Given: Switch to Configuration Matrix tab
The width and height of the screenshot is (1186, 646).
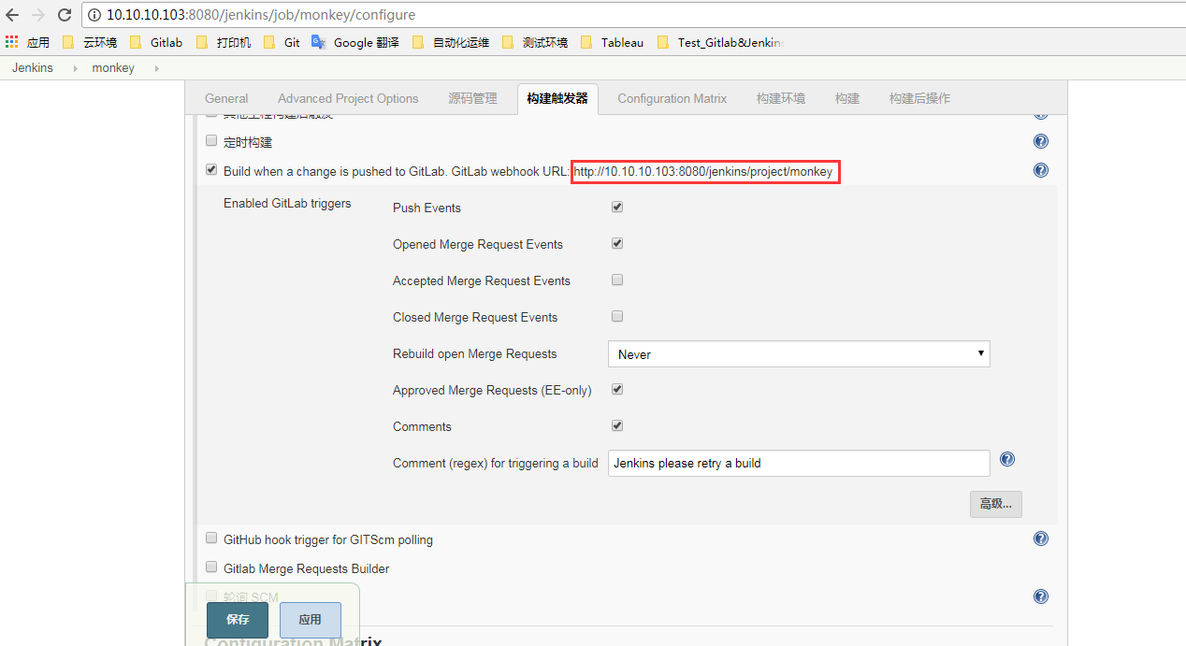Looking at the screenshot, I should pos(673,98).
